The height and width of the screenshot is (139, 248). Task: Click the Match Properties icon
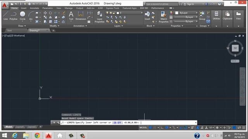[164, 17]
